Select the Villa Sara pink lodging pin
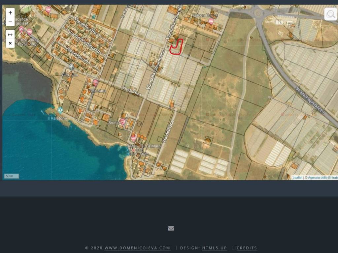338x253 pixels. [x=95, y=83]
